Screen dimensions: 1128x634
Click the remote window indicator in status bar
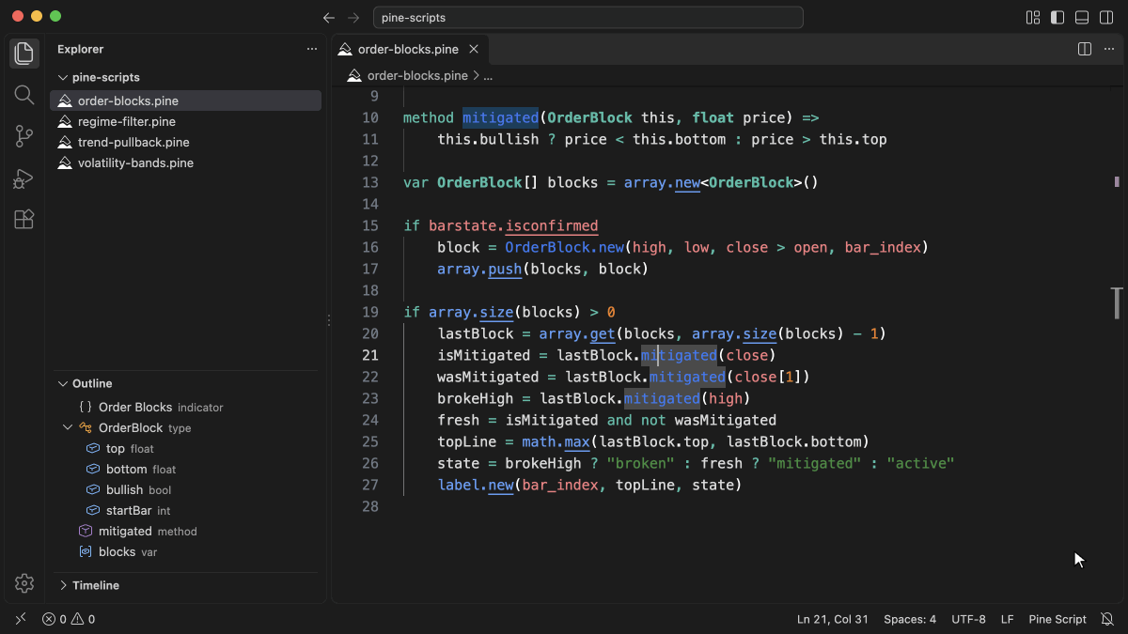click(x=21, y=619)
